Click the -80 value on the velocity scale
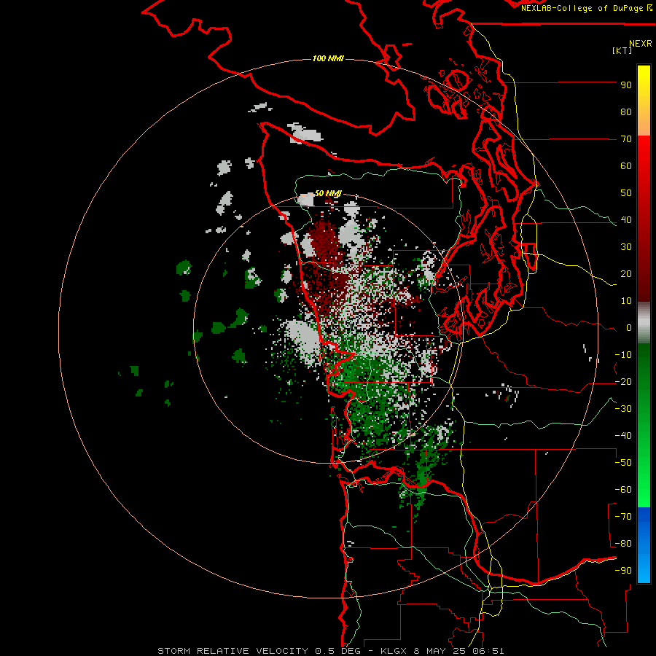The width and height of the screenshot is (656, 656). point(623,544)
